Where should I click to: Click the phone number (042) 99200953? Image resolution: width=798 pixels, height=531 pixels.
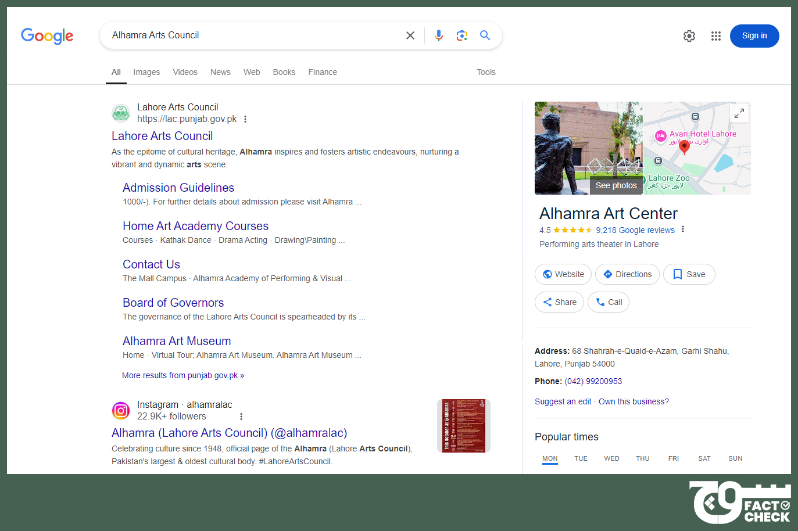[x=593, y=381]
